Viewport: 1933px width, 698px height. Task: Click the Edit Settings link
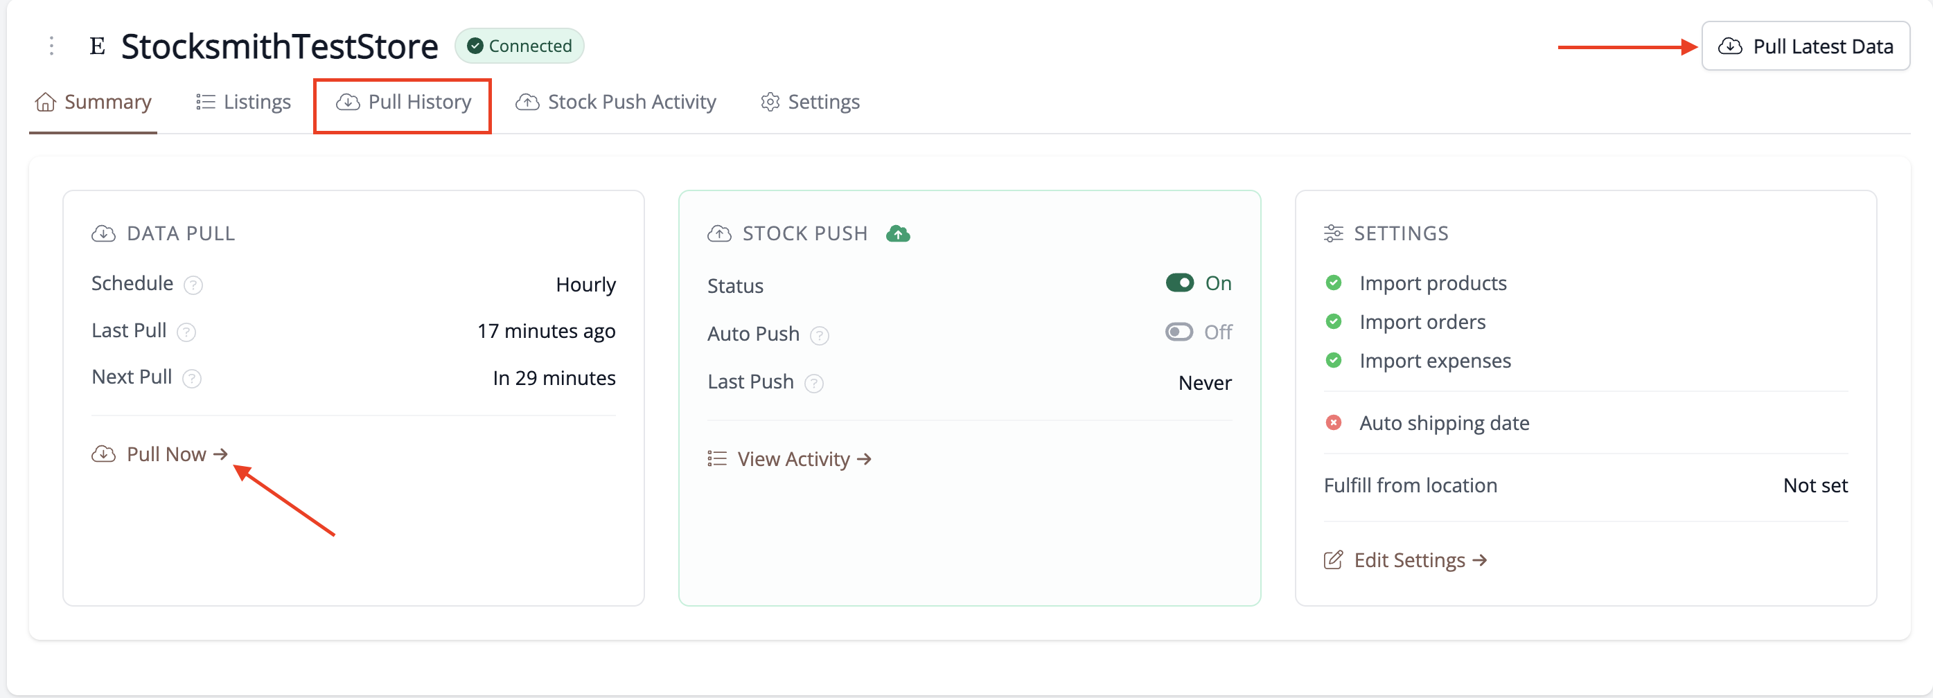click(x=1406, y=560)
